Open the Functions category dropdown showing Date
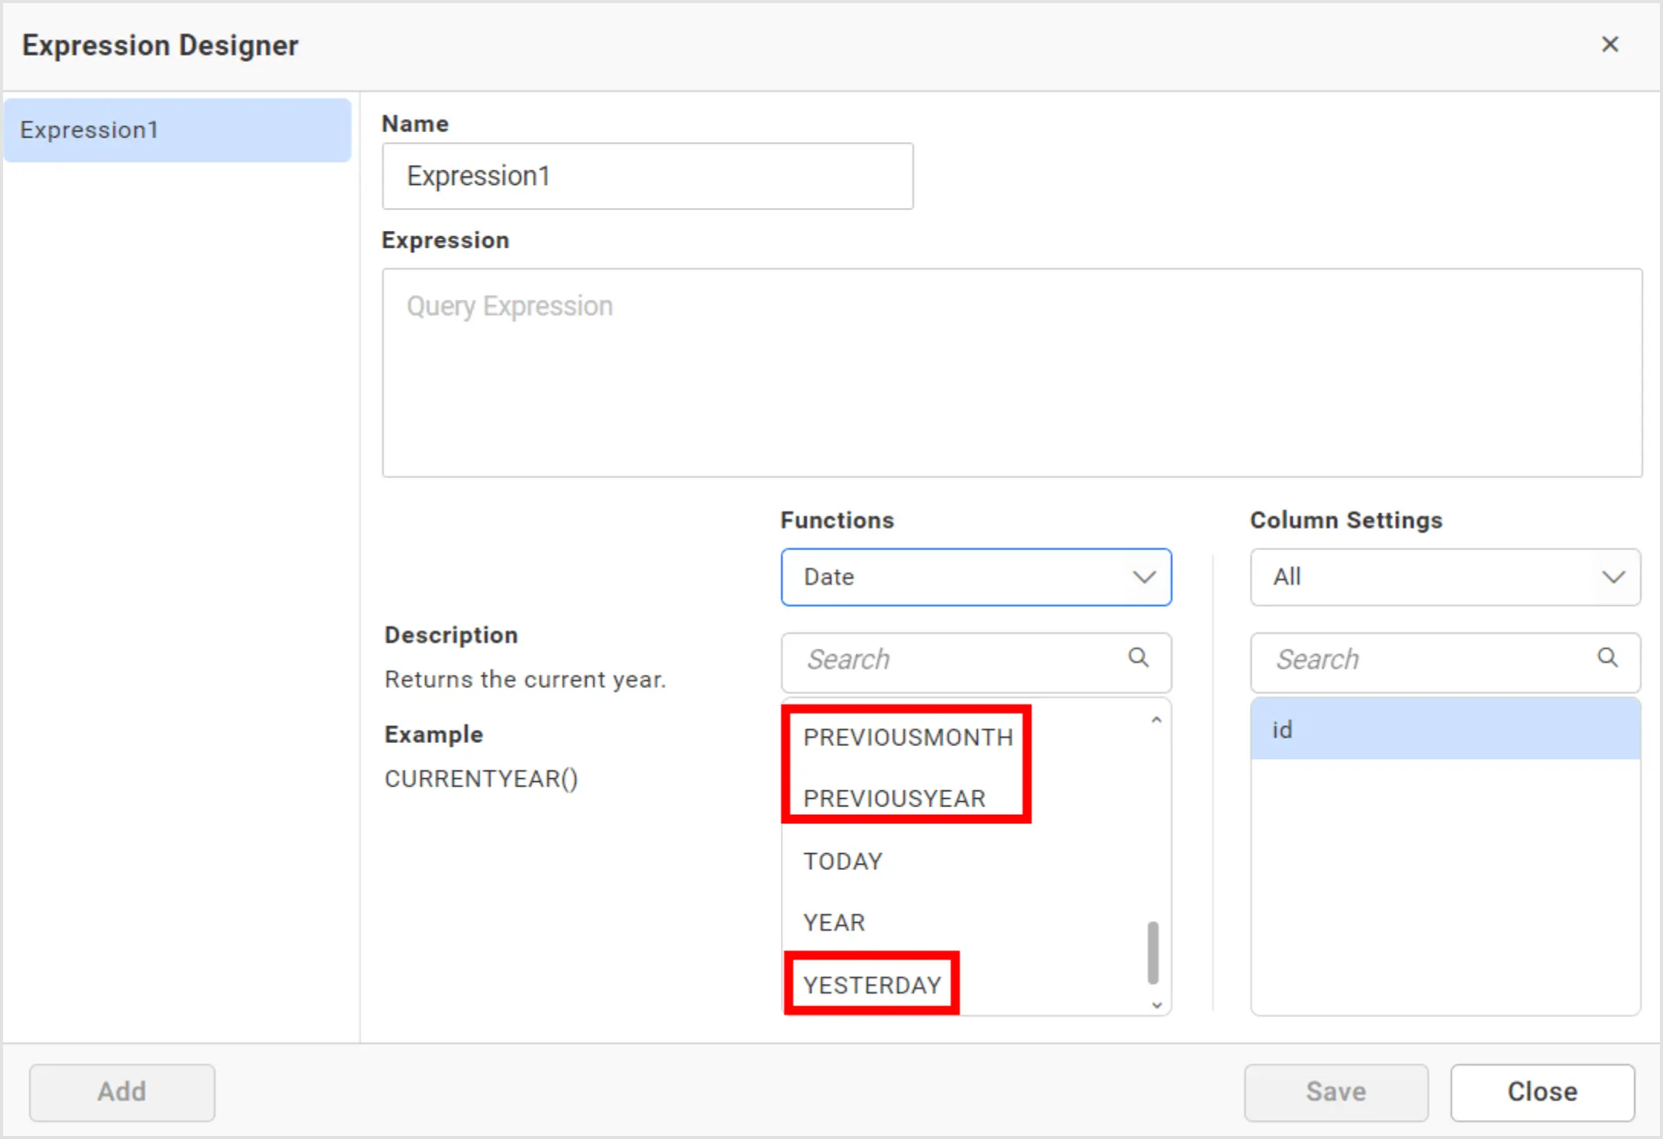The height and width of the screenshot is (1139, 1663). pyautogui.click(x=976, y=577)
